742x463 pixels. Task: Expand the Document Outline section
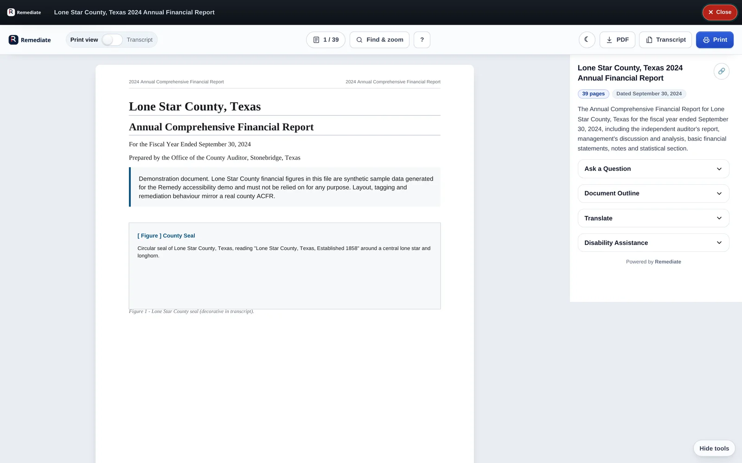pos(653,194)
